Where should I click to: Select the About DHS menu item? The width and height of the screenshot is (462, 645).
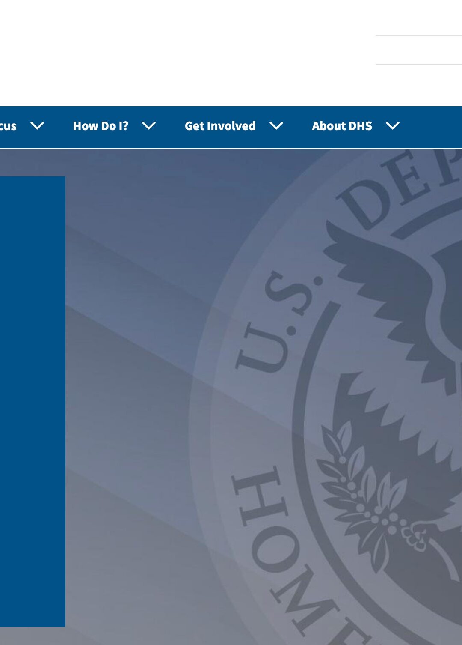click(x=342, y=126)
